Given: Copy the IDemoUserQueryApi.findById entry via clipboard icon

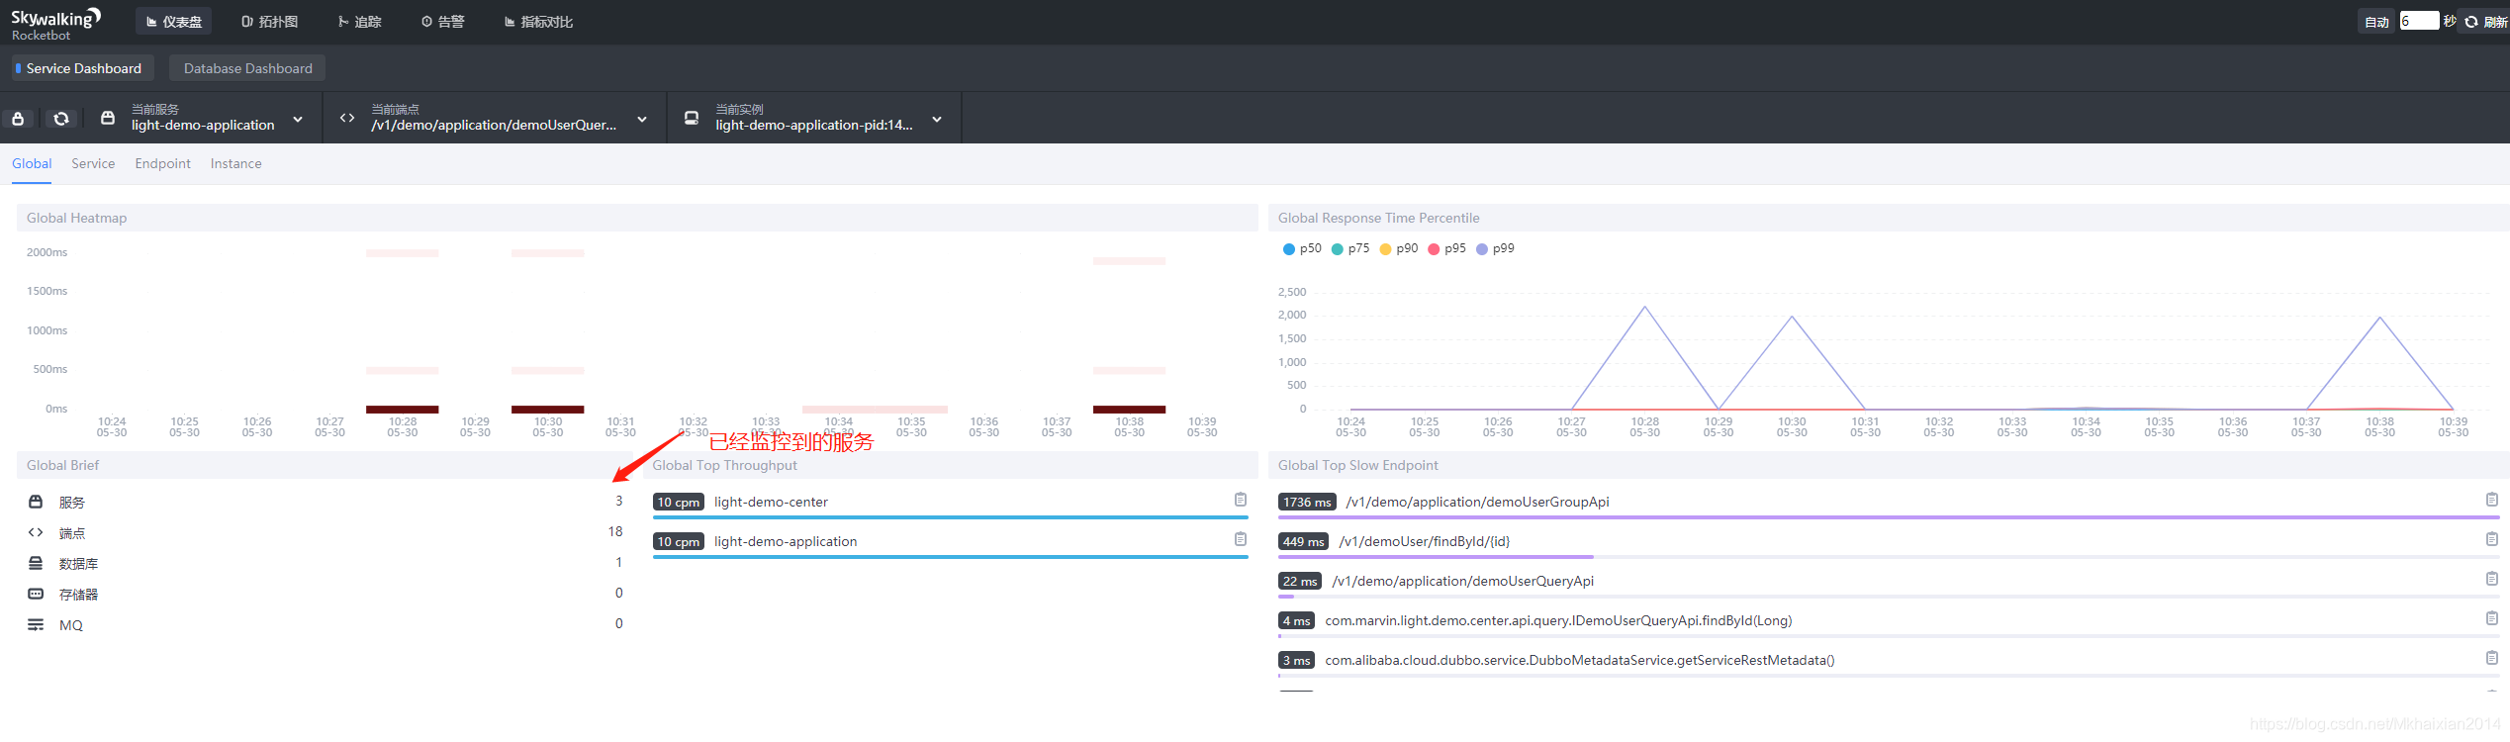Looking at the screenshot, I should coord(2492,618).
